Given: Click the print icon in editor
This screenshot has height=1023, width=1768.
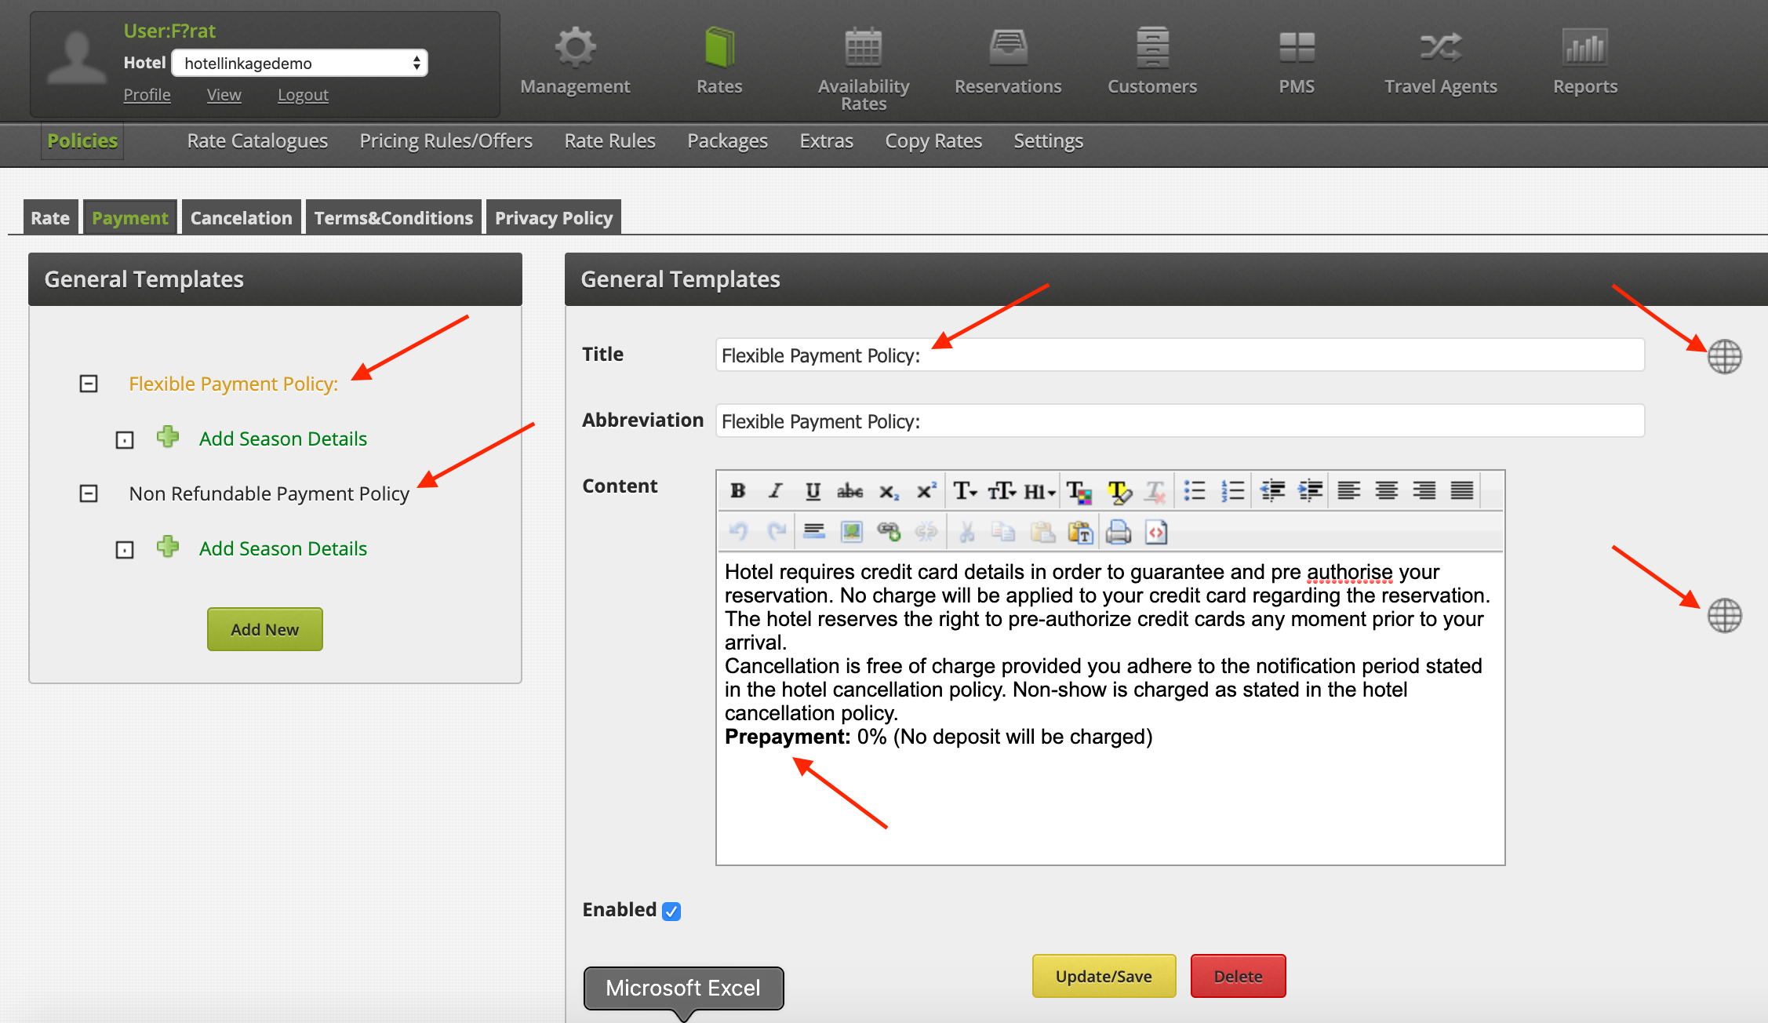Looking at the screenshot, I should tap(1118, 532).
